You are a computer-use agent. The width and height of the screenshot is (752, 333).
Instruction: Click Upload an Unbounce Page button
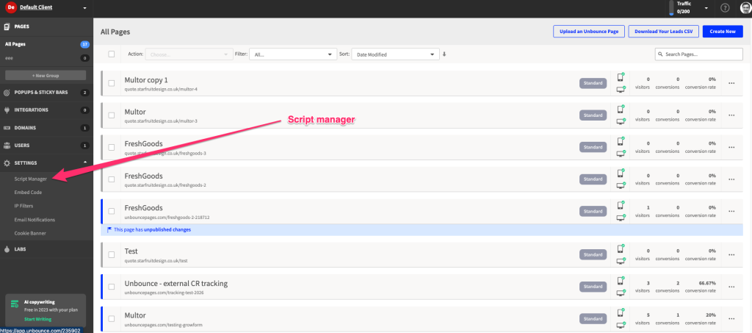click(589, 32)
